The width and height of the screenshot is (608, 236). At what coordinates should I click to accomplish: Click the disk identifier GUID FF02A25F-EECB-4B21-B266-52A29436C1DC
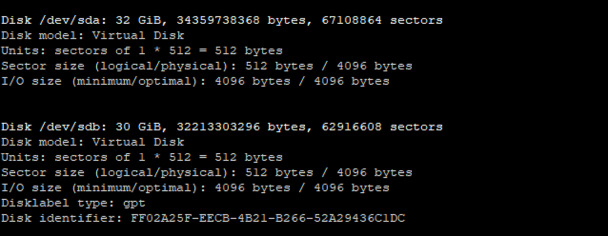(x=268, y=218)
